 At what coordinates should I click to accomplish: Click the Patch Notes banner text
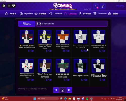pyautogui.click(x=63, y=9)
